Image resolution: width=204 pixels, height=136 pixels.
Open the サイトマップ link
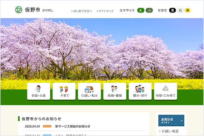(x=105, y=11)
